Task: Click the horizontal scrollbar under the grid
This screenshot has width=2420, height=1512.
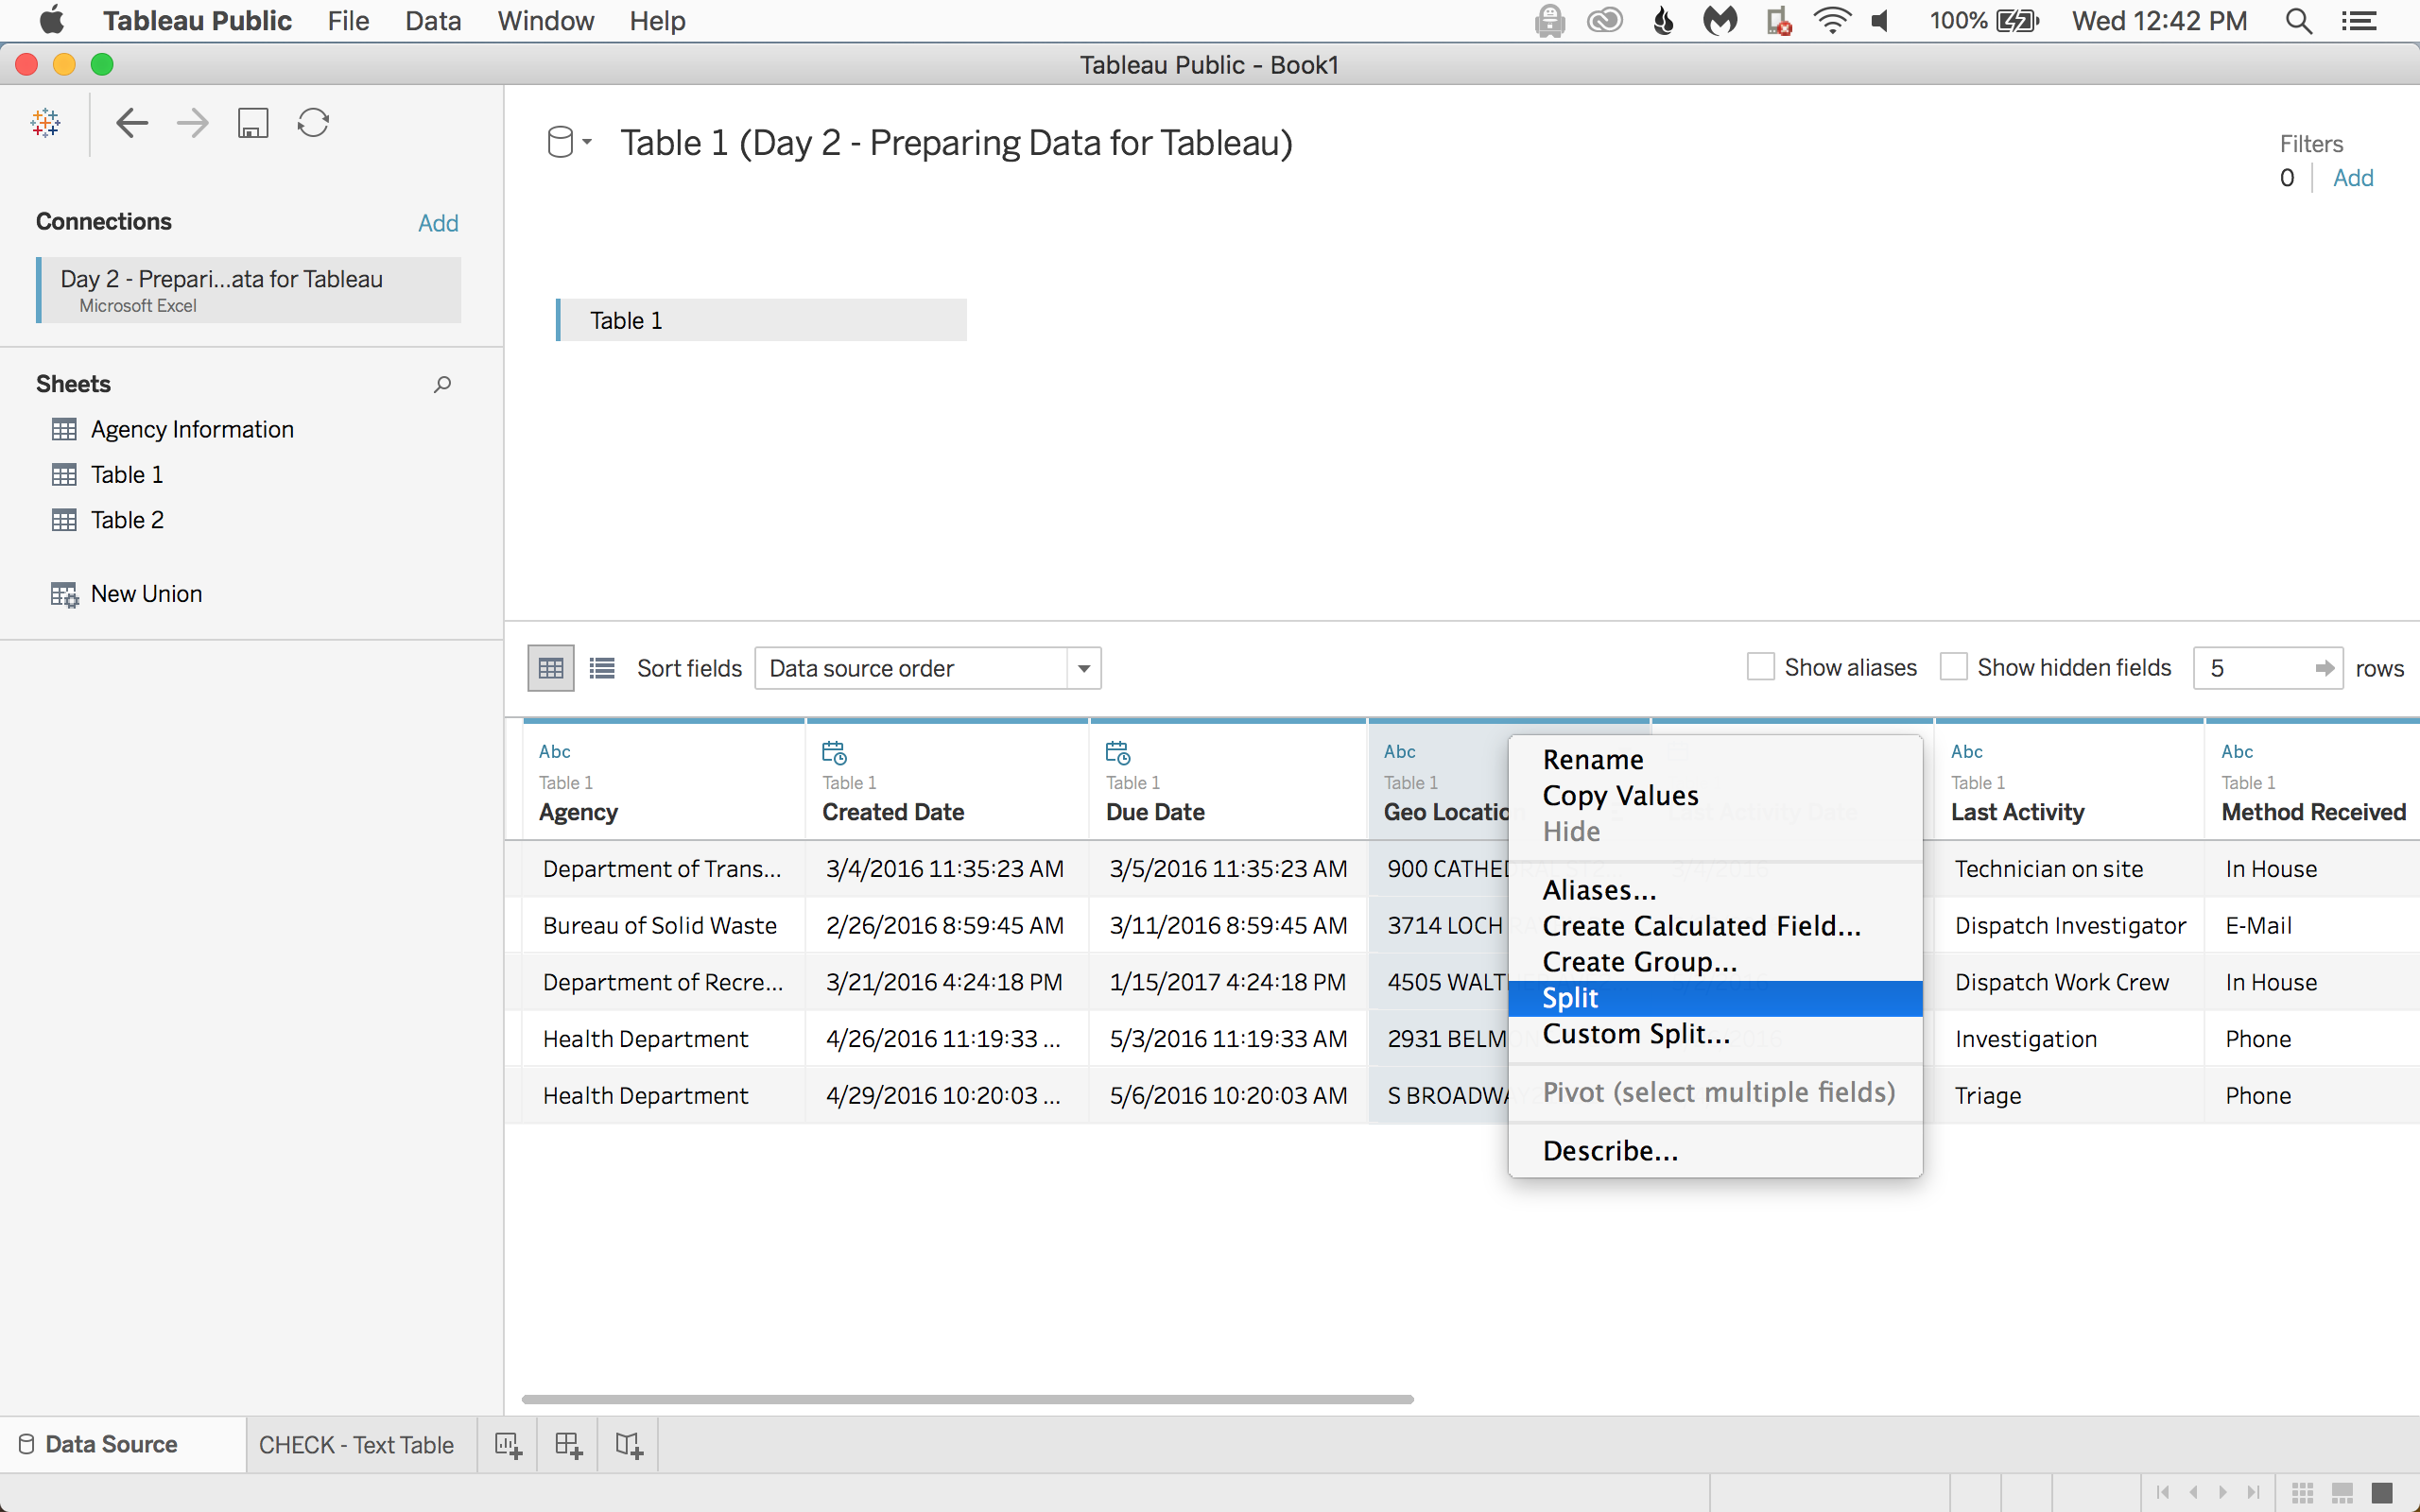Action: 967,1399
